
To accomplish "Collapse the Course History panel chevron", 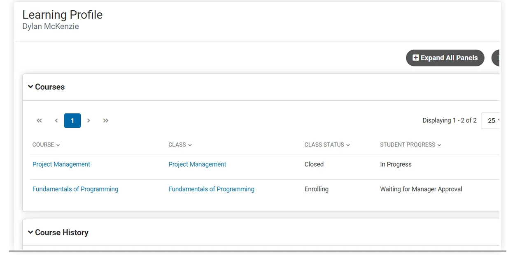I will point(30,232).
